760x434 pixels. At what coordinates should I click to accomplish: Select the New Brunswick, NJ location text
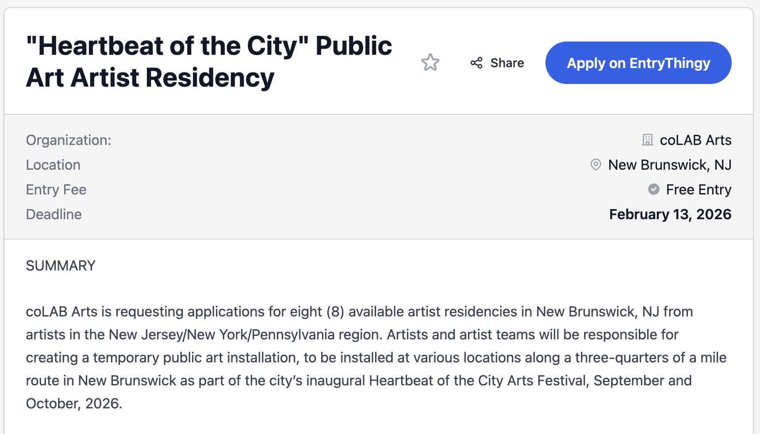click(x=669, y=165)
